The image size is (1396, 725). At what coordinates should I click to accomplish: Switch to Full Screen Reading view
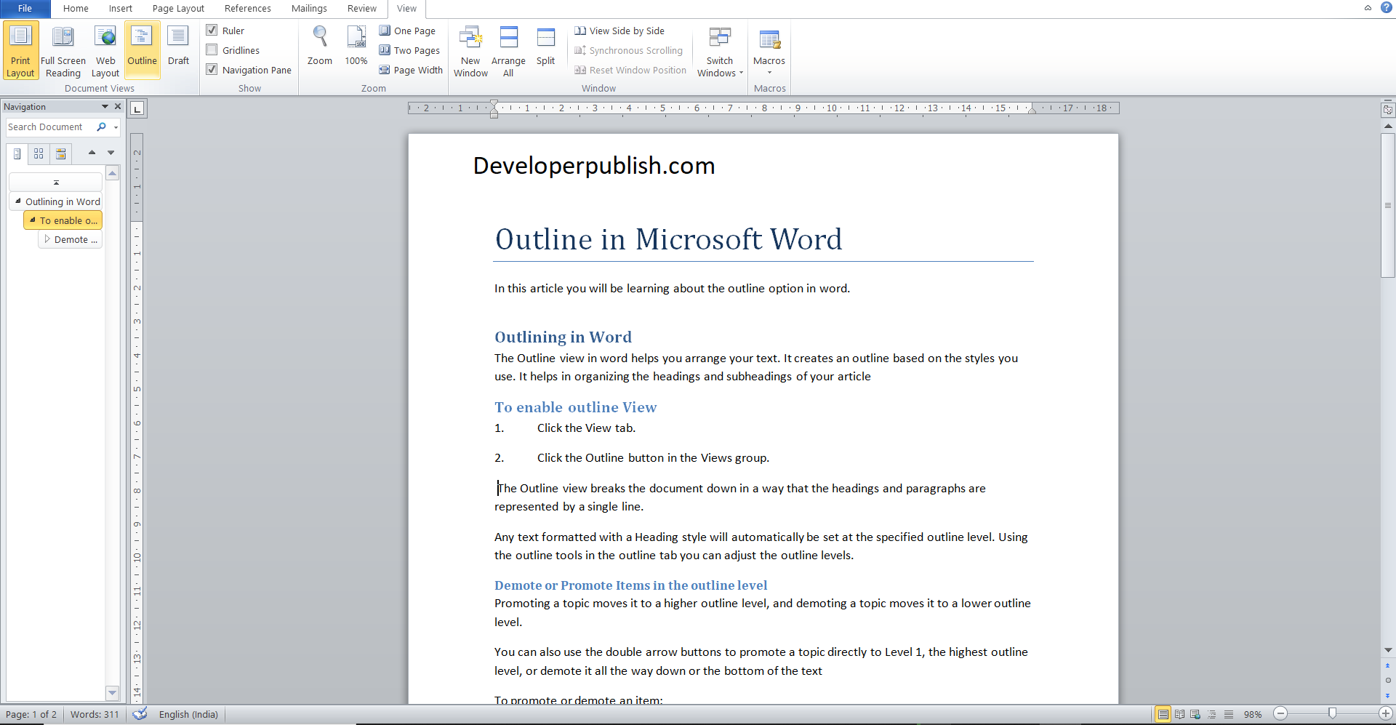pos(63,49)
